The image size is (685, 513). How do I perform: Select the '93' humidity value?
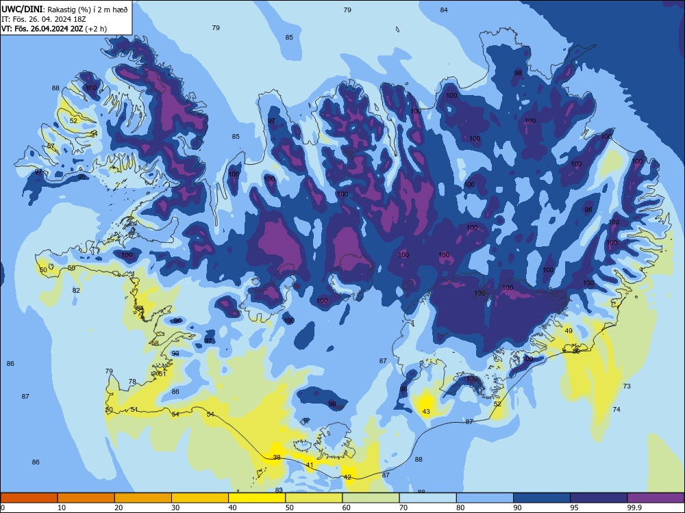coord(175,354)
